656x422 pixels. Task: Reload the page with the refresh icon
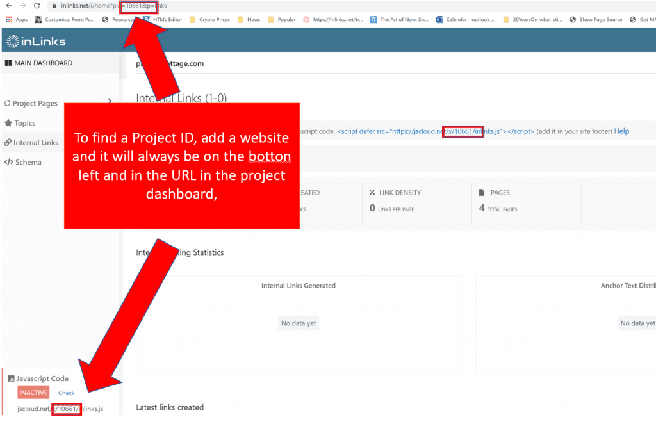coord(37,6)
